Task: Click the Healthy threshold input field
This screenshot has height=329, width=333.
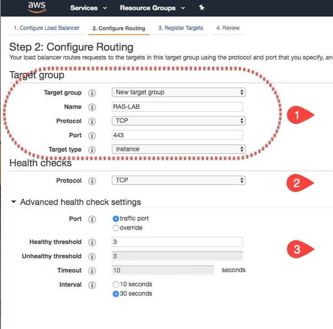Action: click(177, 242)
